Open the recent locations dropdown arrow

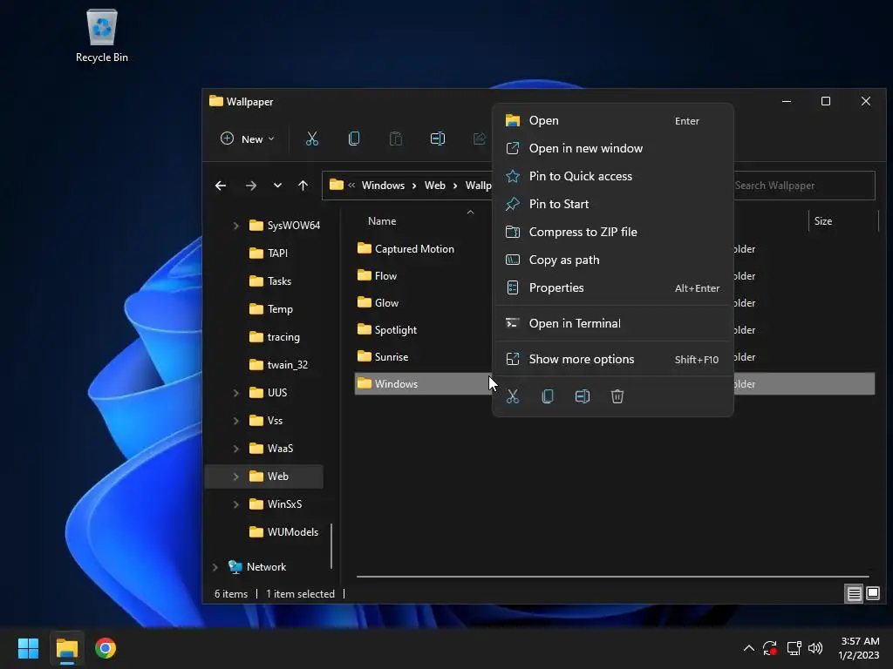tap(277, 186)
